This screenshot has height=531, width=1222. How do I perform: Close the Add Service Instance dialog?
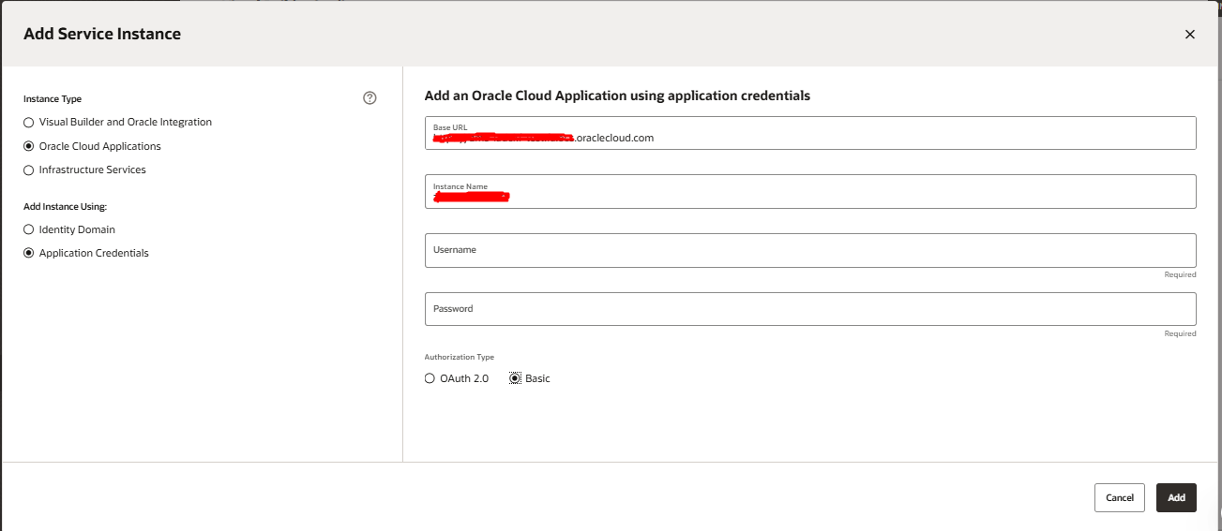(x=1189, y=34)
